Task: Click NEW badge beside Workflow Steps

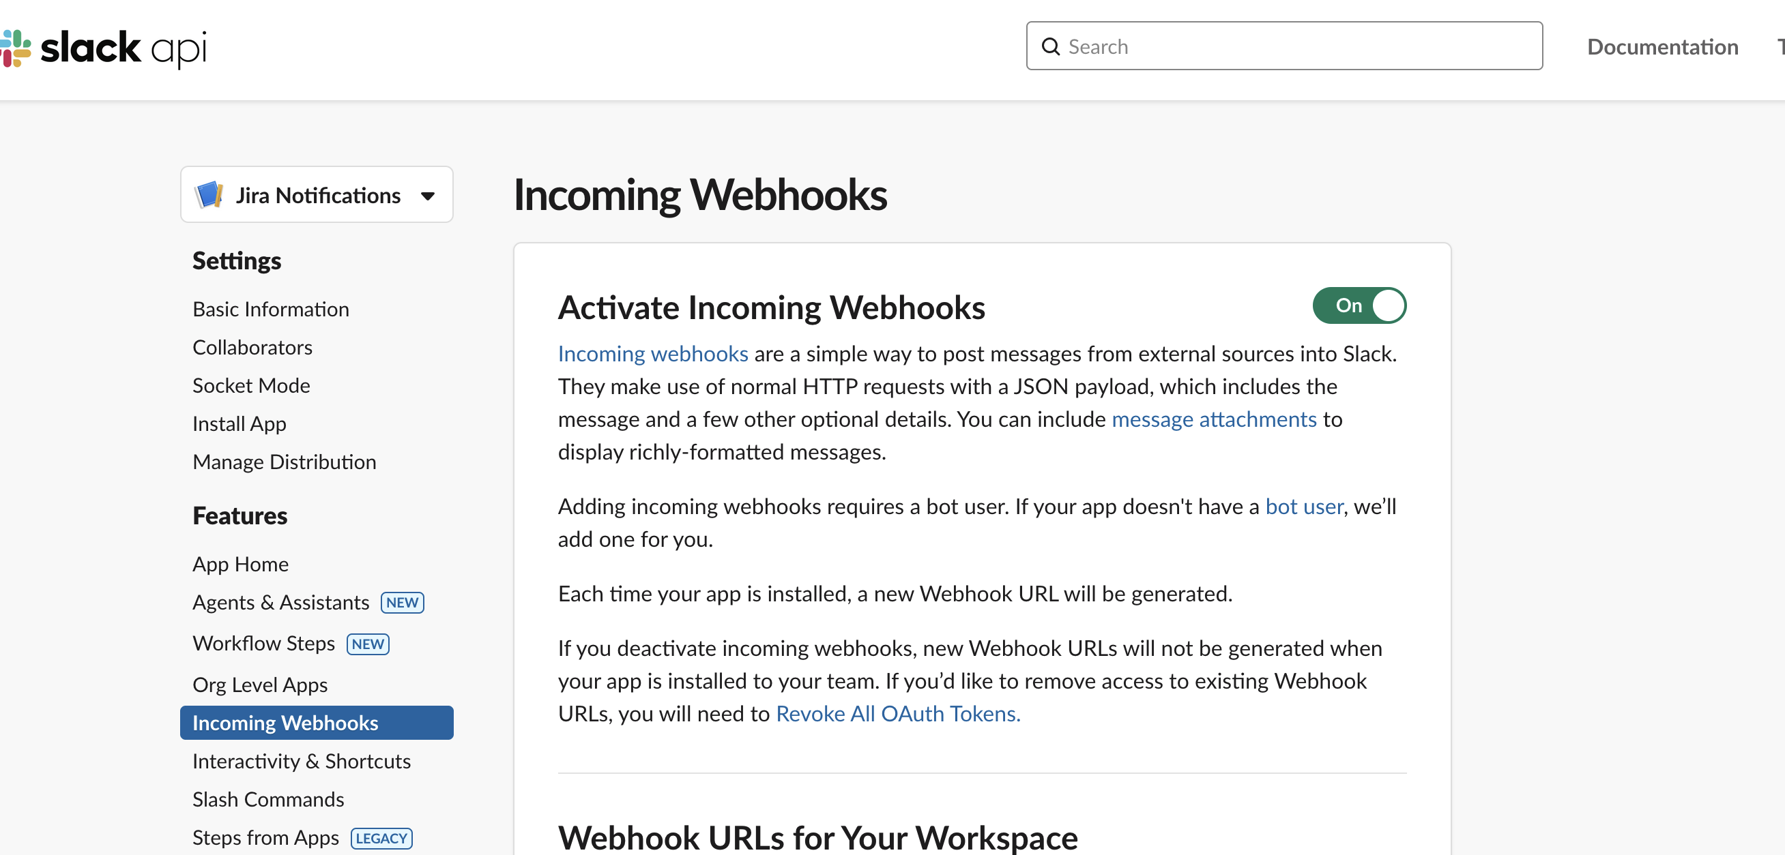Action: 367,644
